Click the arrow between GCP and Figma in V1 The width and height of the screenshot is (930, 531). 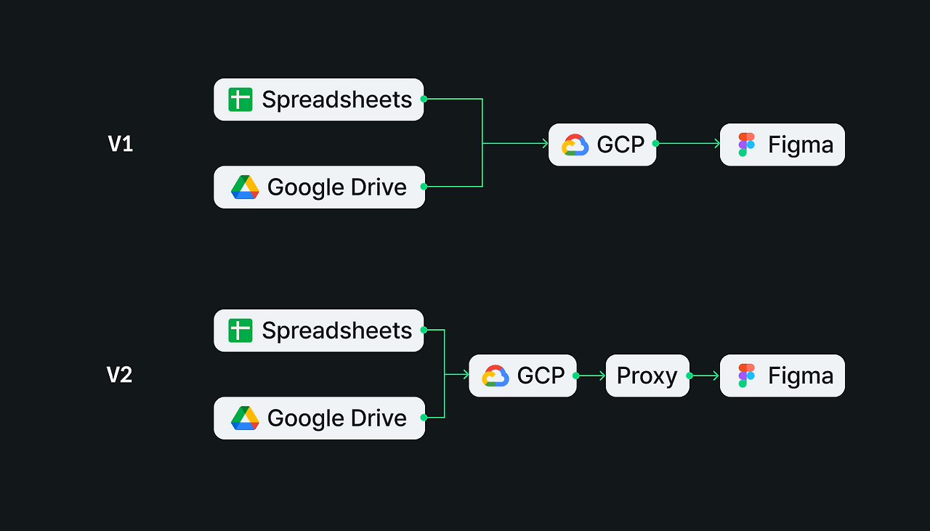(688, 144)
